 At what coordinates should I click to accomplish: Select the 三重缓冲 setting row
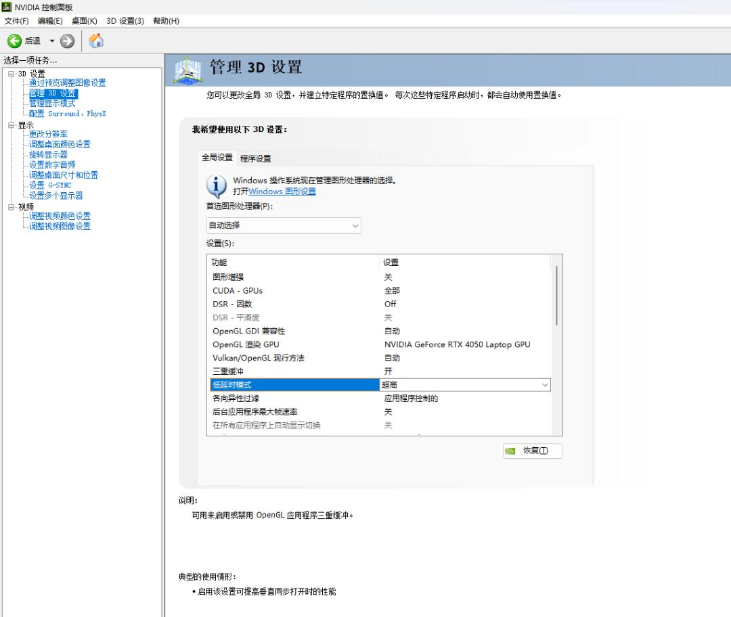coord(380,371)
